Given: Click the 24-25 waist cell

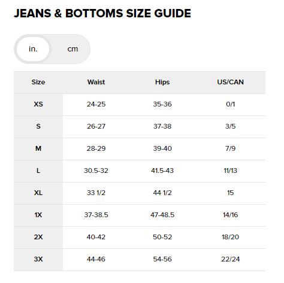Looking at the screenshot, I should coord(96,104).
